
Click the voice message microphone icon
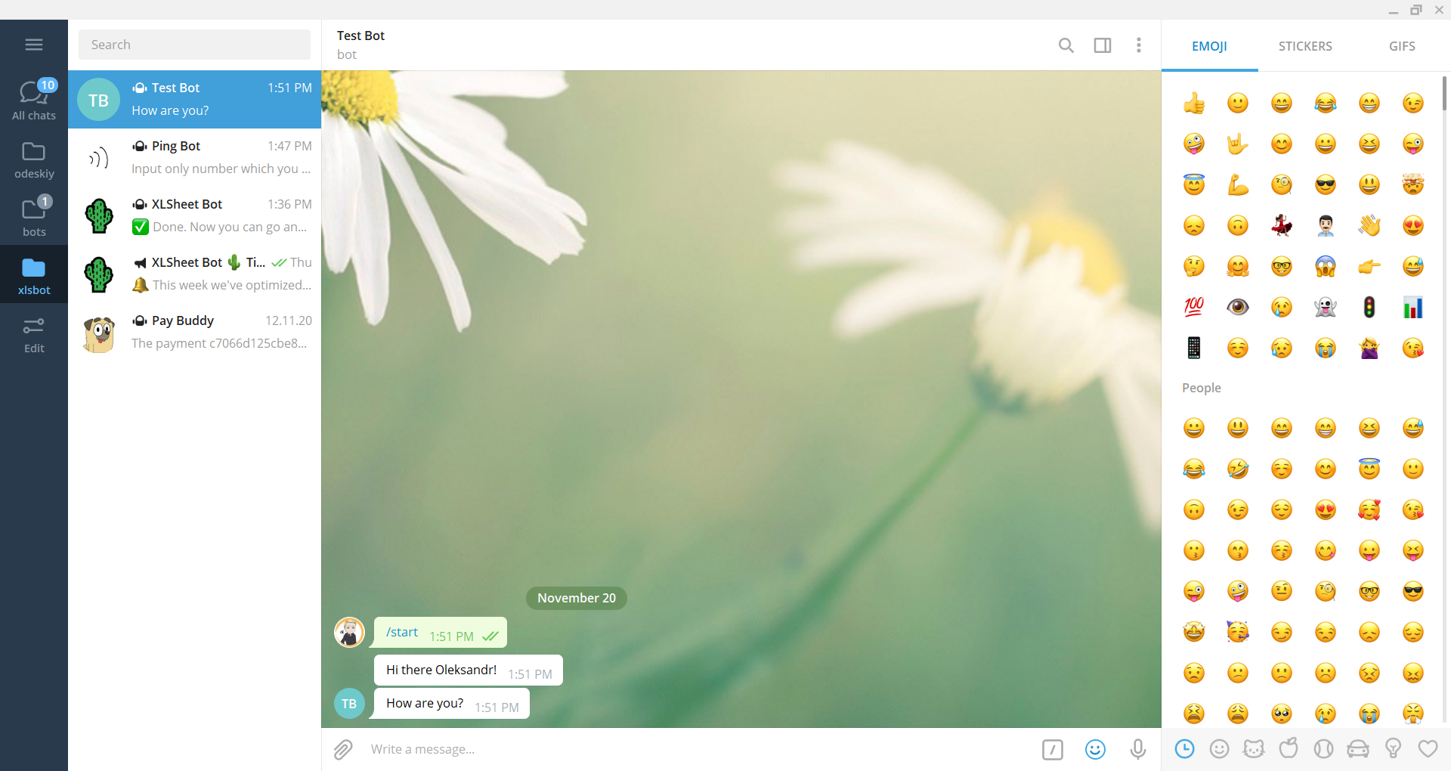tap(1137, 749)
